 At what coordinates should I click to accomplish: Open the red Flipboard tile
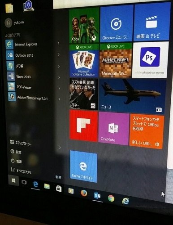[84, 126]
